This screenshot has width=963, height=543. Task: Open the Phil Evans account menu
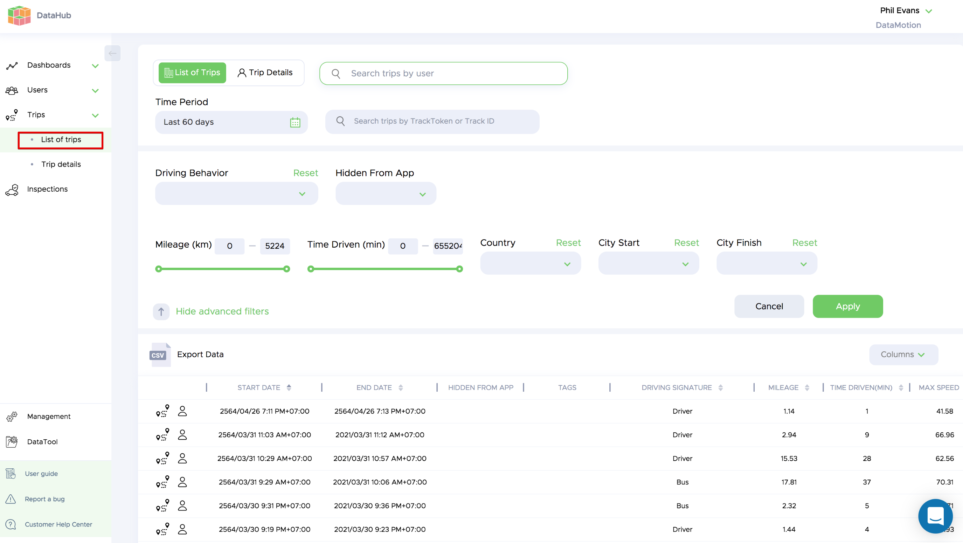(x=906, y=11)
